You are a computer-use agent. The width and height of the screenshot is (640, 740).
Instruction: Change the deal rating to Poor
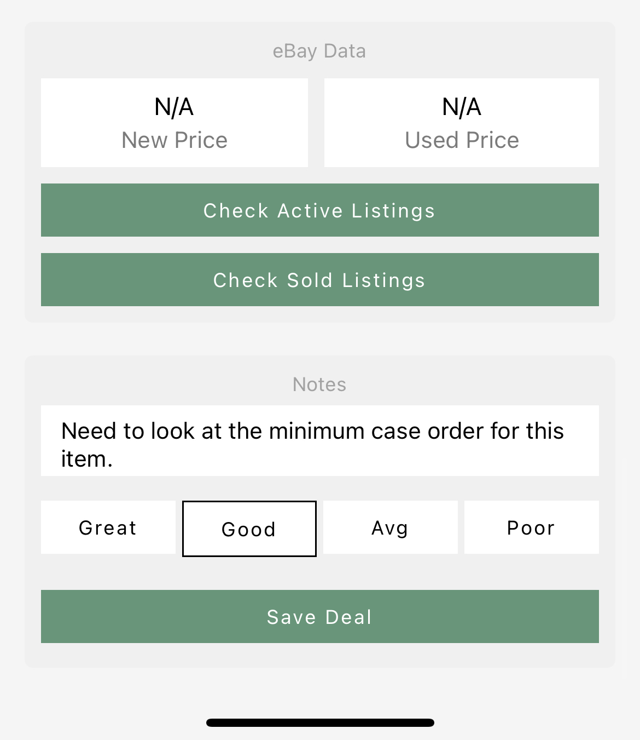pos(531,527)
